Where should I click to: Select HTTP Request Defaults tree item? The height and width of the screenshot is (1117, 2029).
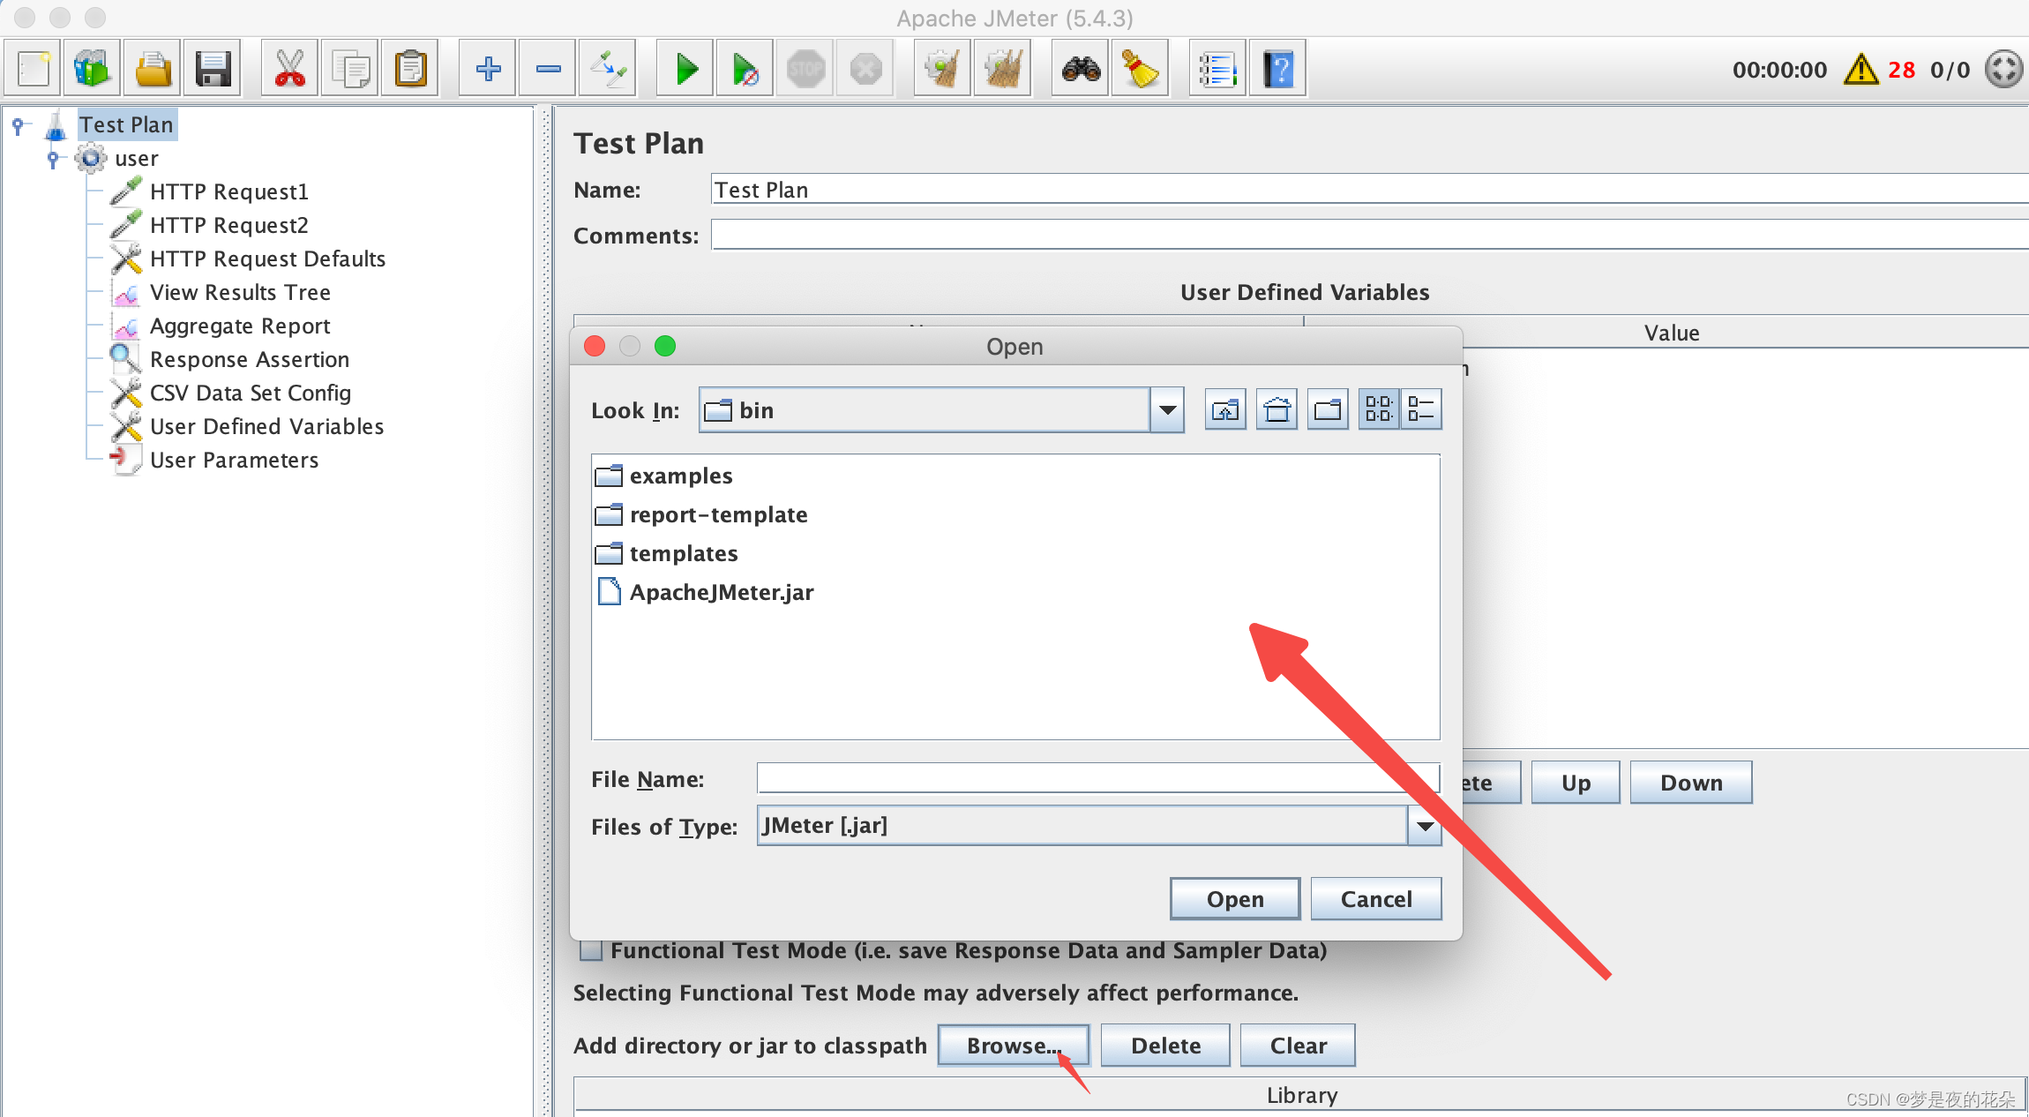pos(267,259)
